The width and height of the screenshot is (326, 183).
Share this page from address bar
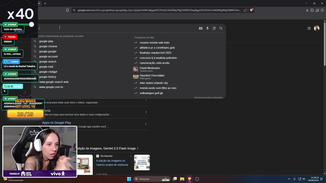245,10
